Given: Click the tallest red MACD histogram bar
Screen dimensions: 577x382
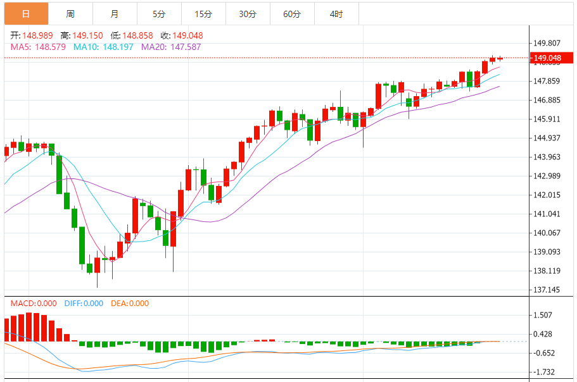Looking at the screenshot, I should coord(29,327).
